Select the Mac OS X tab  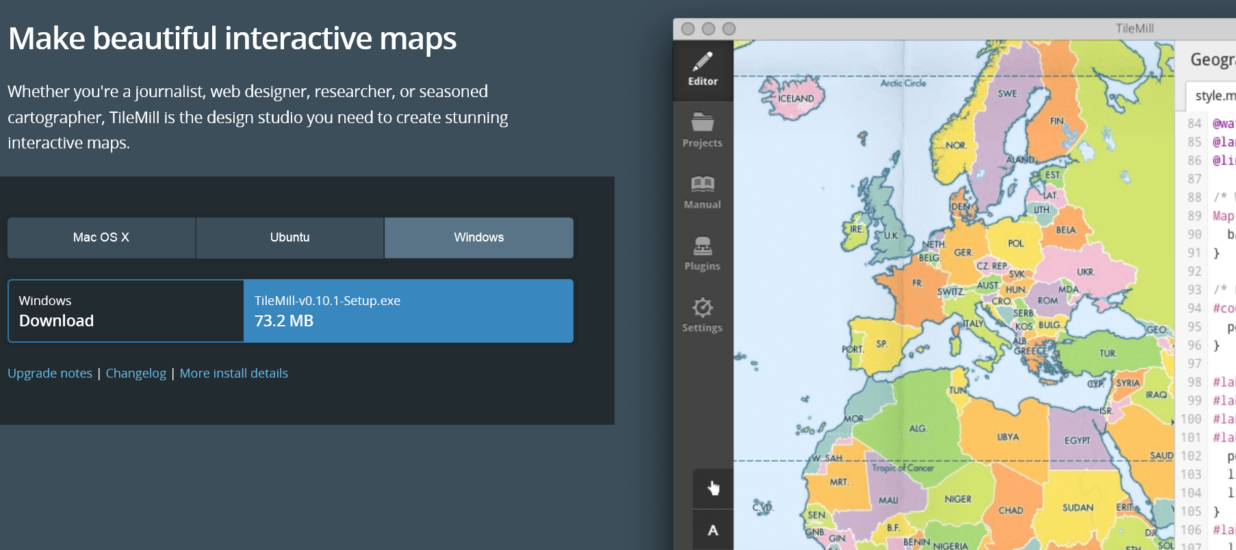[x=101, y=237]
